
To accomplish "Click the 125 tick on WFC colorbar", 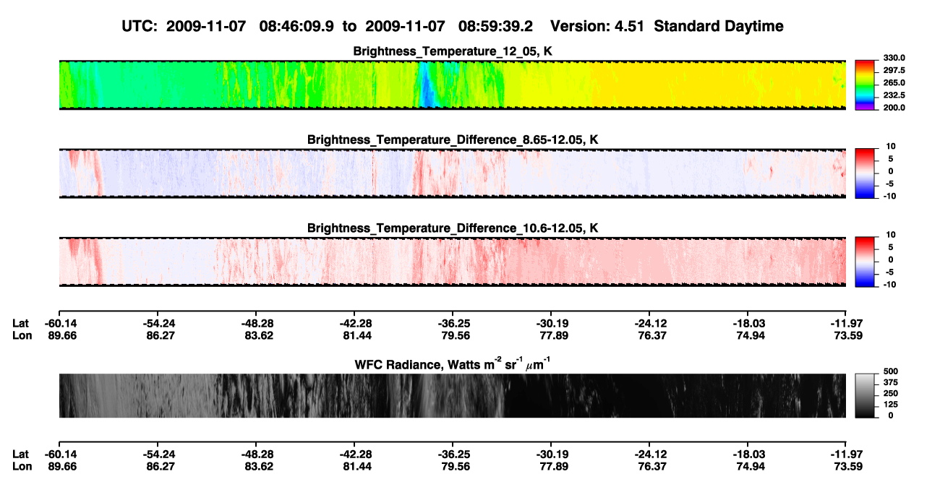I will point(890,405).
